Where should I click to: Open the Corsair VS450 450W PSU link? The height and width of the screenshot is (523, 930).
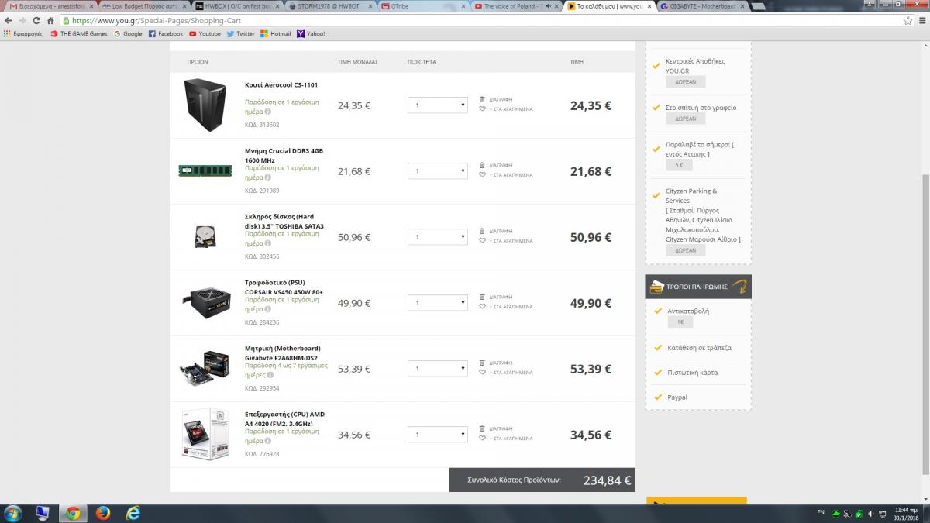pos(284,287)
